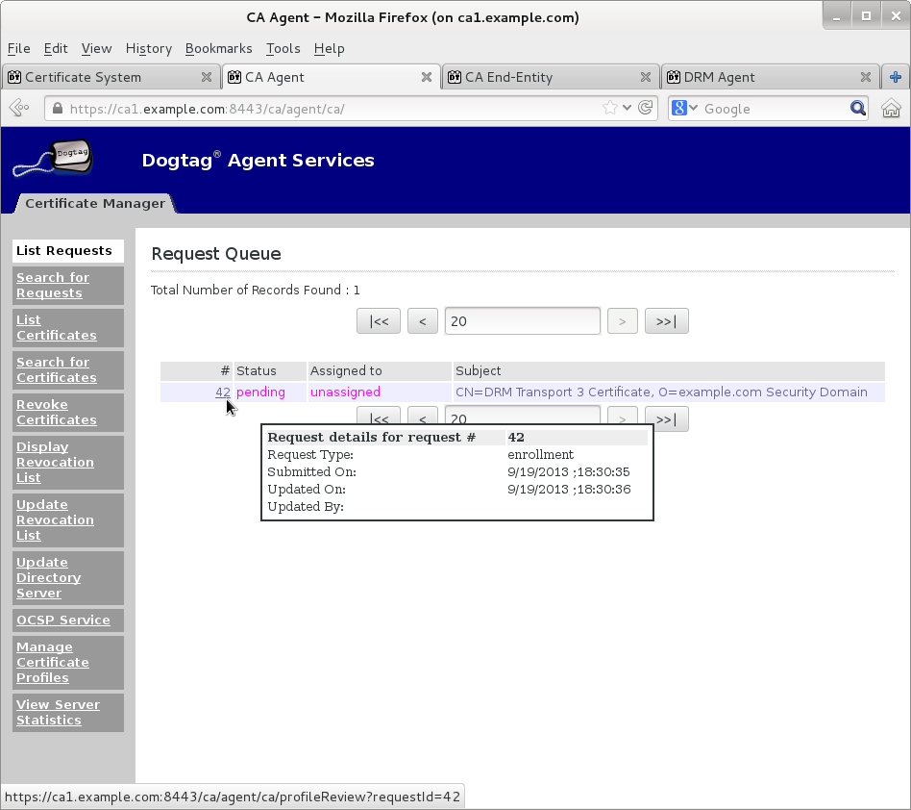Bookmark this page with the star icon
911x810 pixels.
click(609, 108)
